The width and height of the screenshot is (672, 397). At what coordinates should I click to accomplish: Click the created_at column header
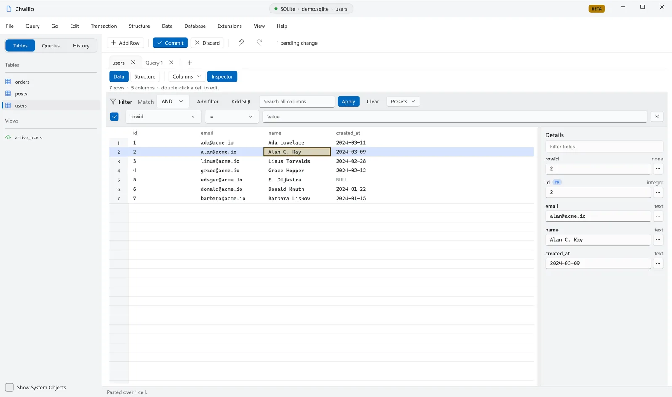click(348, 133)
